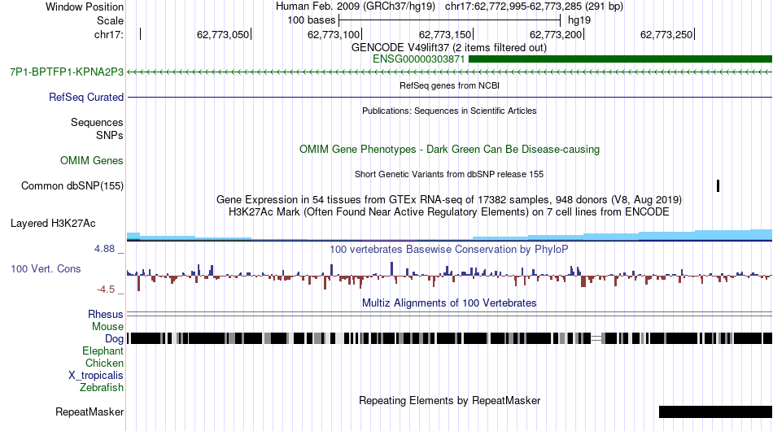Select the genome assembly title Human Feb. 2009 (GRCh37/hg19)
Image resolution: width=773 pixels, height=431 pixels.
click(355, 7)
